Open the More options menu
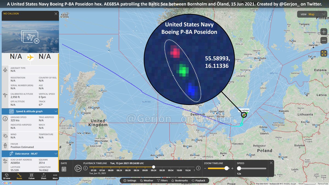The height and width of the screenshot is (185, 329). tap(55, 176)
